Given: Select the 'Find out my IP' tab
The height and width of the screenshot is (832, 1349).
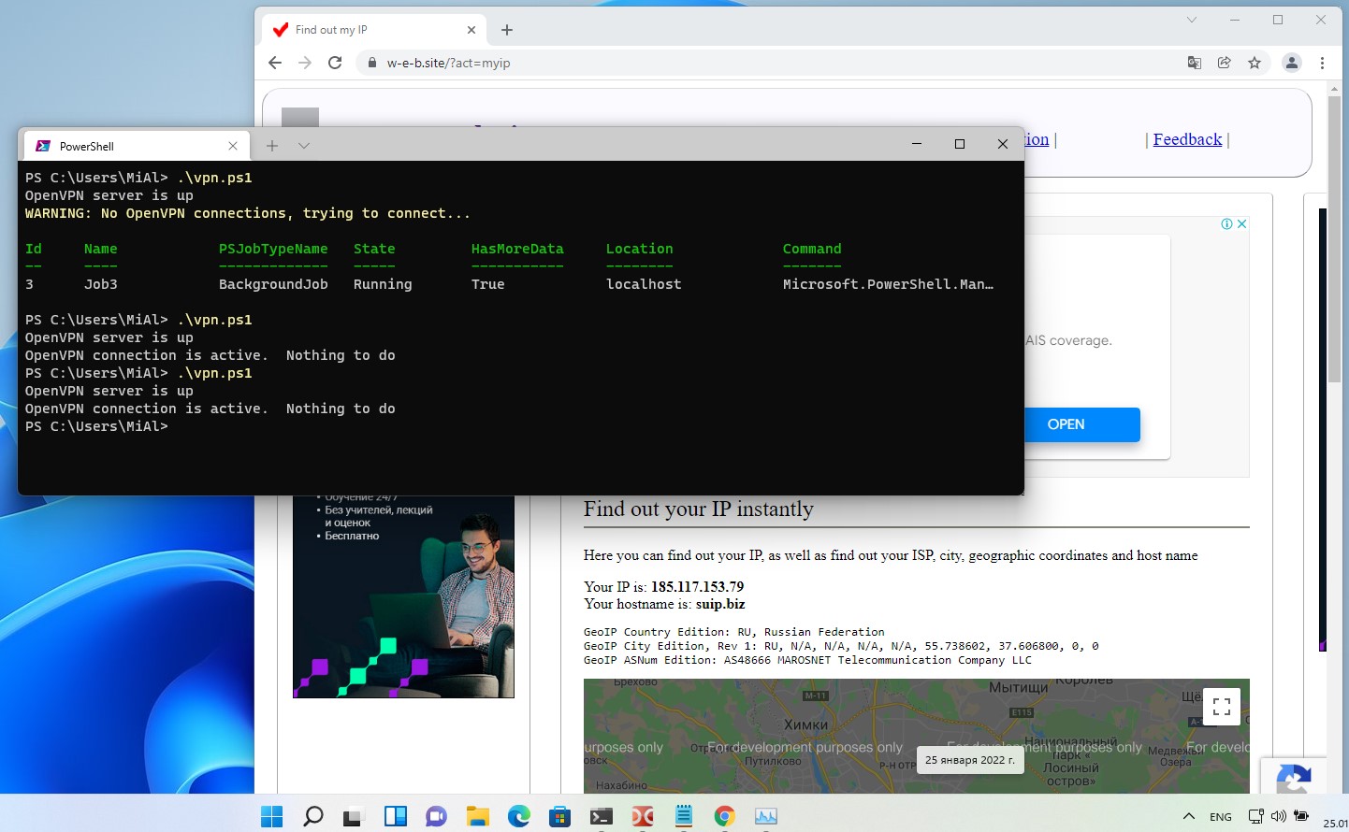Looking at the screenshot, I should click(x=374, y=30).
